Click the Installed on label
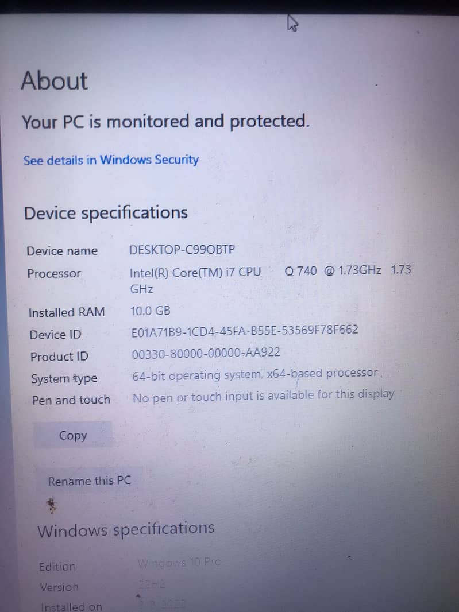The width and height of the screenshot is (459, 612). pyautogui.click(x=71, y=606)
